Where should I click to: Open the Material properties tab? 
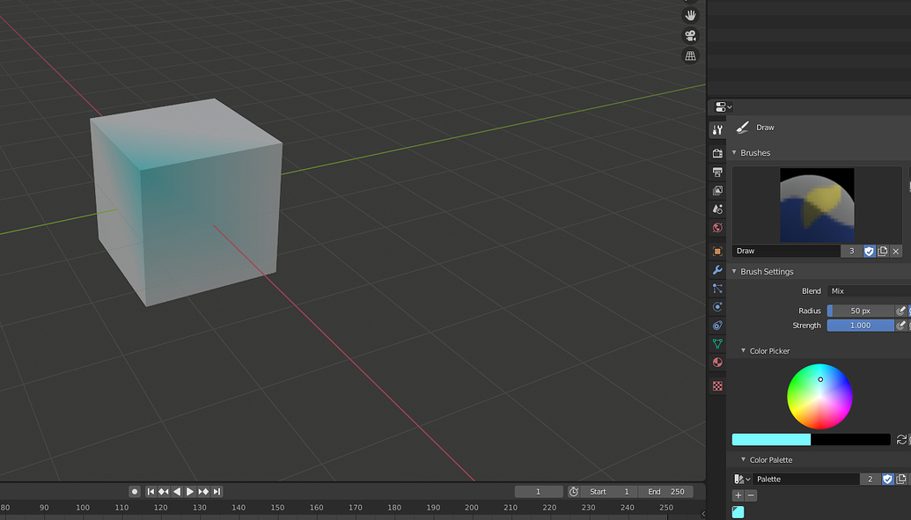pyautogui.click(x=716, y=363)
